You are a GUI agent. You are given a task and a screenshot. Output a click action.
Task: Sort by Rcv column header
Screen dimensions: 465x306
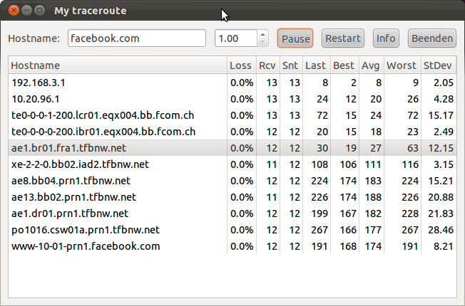[x=267, y=65]
